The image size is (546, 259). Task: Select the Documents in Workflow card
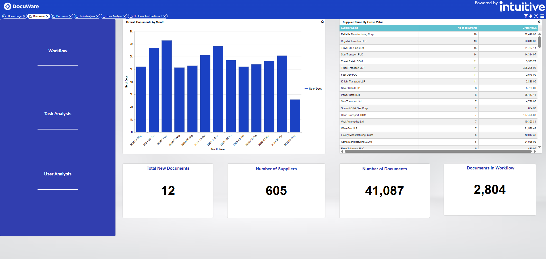click(490, 190)
